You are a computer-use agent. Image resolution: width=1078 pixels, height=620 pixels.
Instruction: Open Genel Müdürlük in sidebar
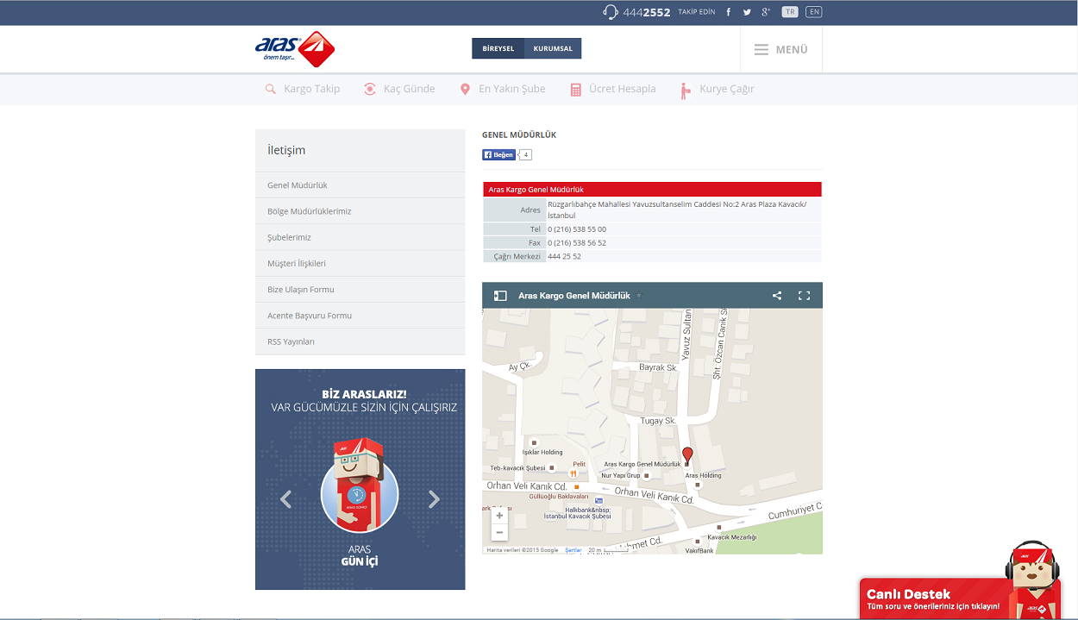coord(360,185)
